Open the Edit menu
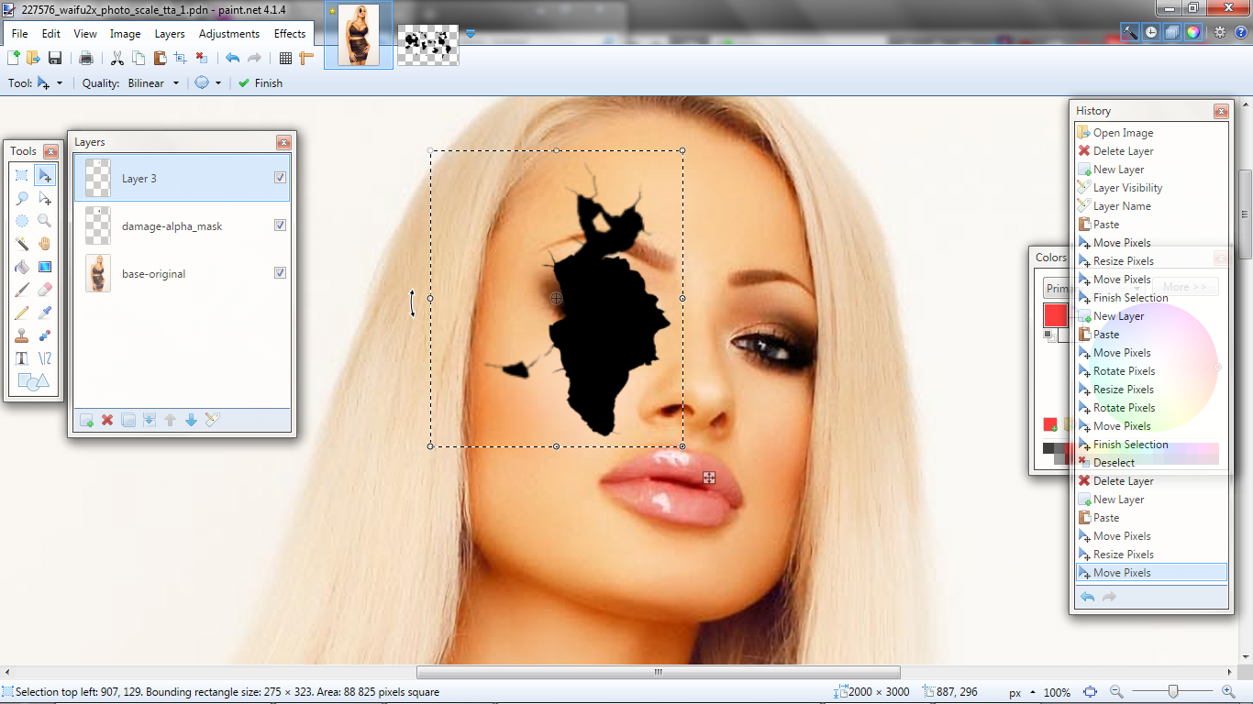Screen dimensions: 1253x704 (50, 34)
